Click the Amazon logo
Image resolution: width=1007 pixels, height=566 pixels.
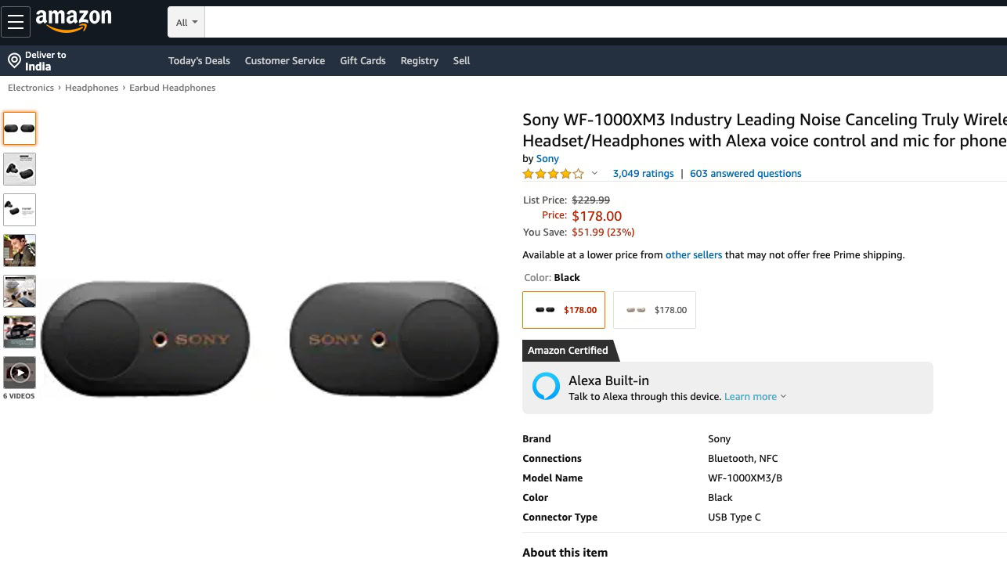click(74, 20)
